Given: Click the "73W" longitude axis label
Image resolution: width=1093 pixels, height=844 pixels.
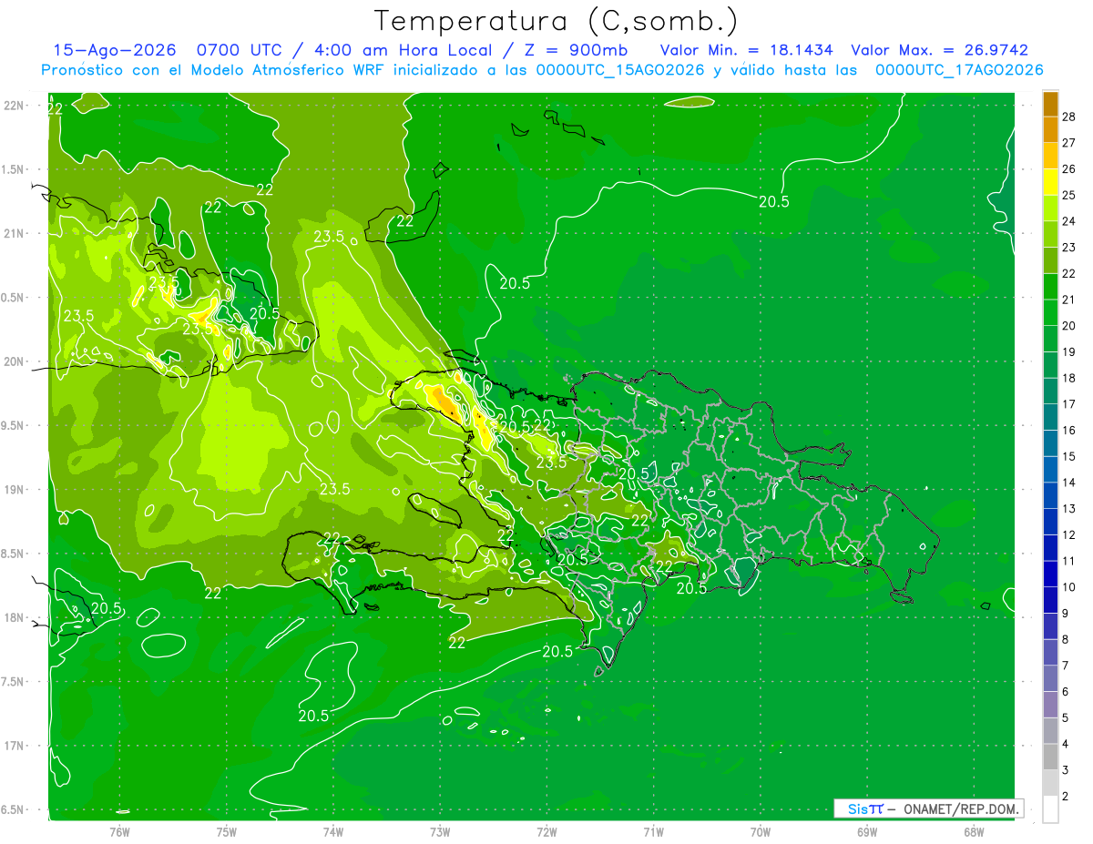Looking at the screenshot, I should (x=440, y=832).
